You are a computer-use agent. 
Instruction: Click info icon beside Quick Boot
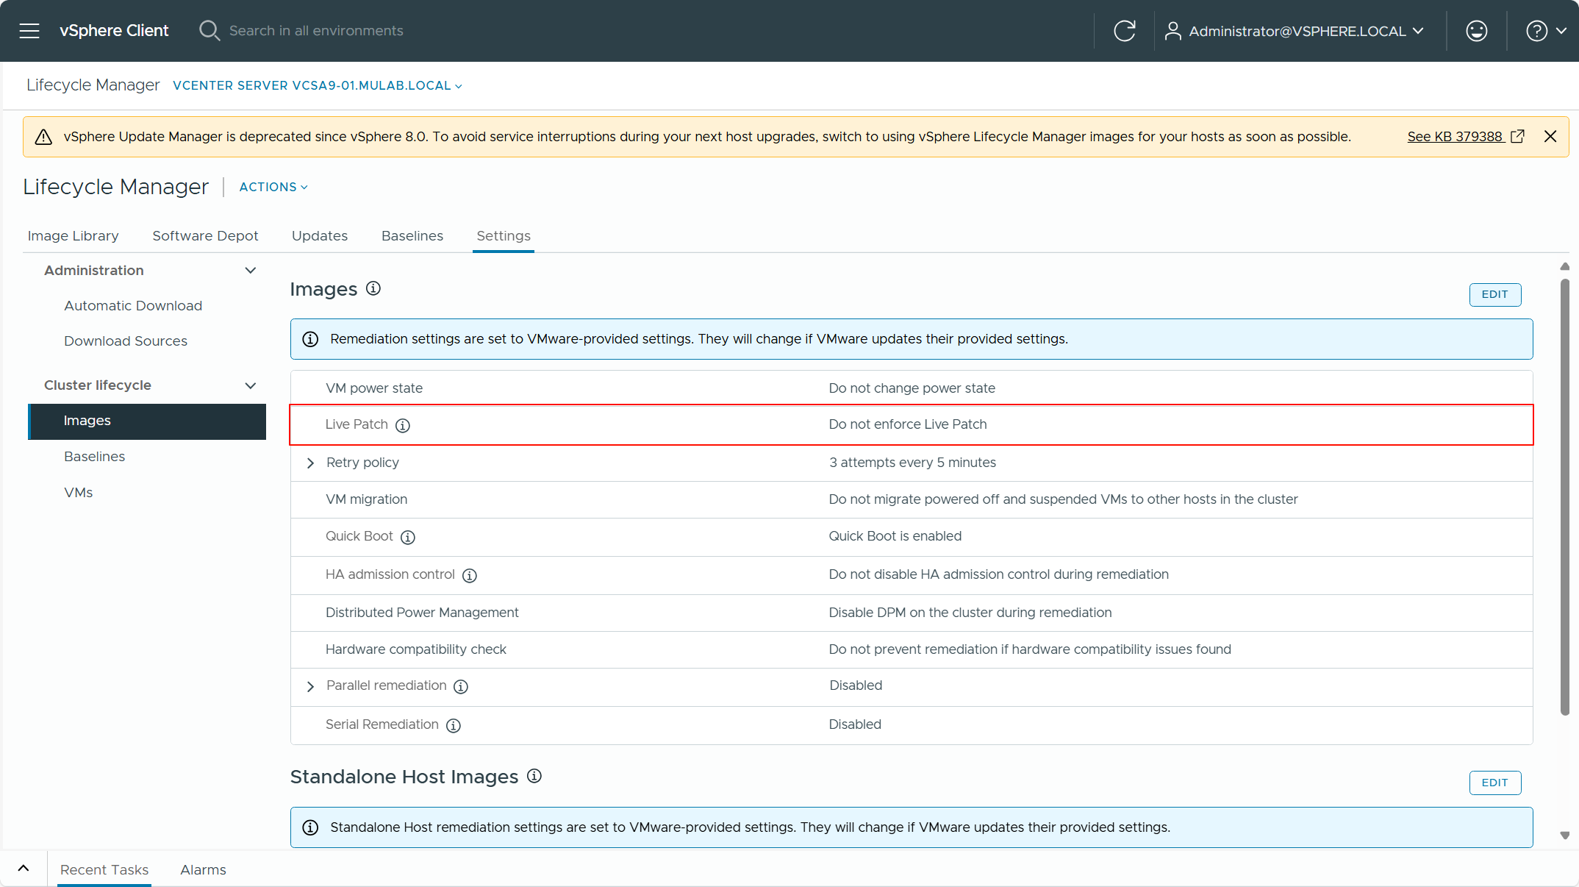408,537
